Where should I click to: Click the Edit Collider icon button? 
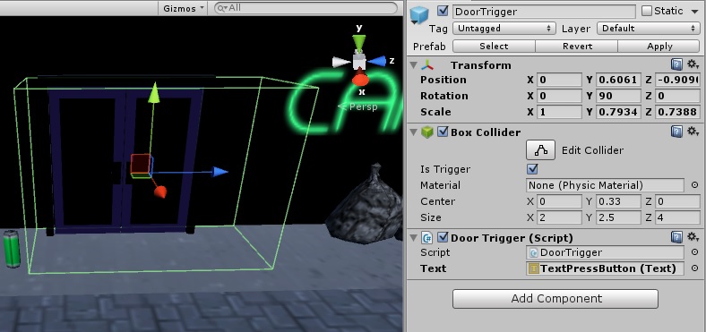tap(540, 150)
